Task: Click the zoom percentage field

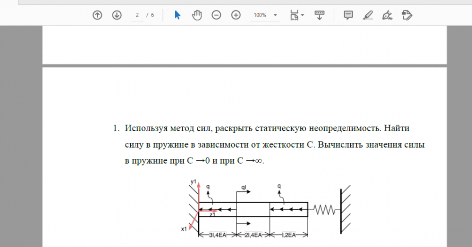Action: tap(260, 15)
